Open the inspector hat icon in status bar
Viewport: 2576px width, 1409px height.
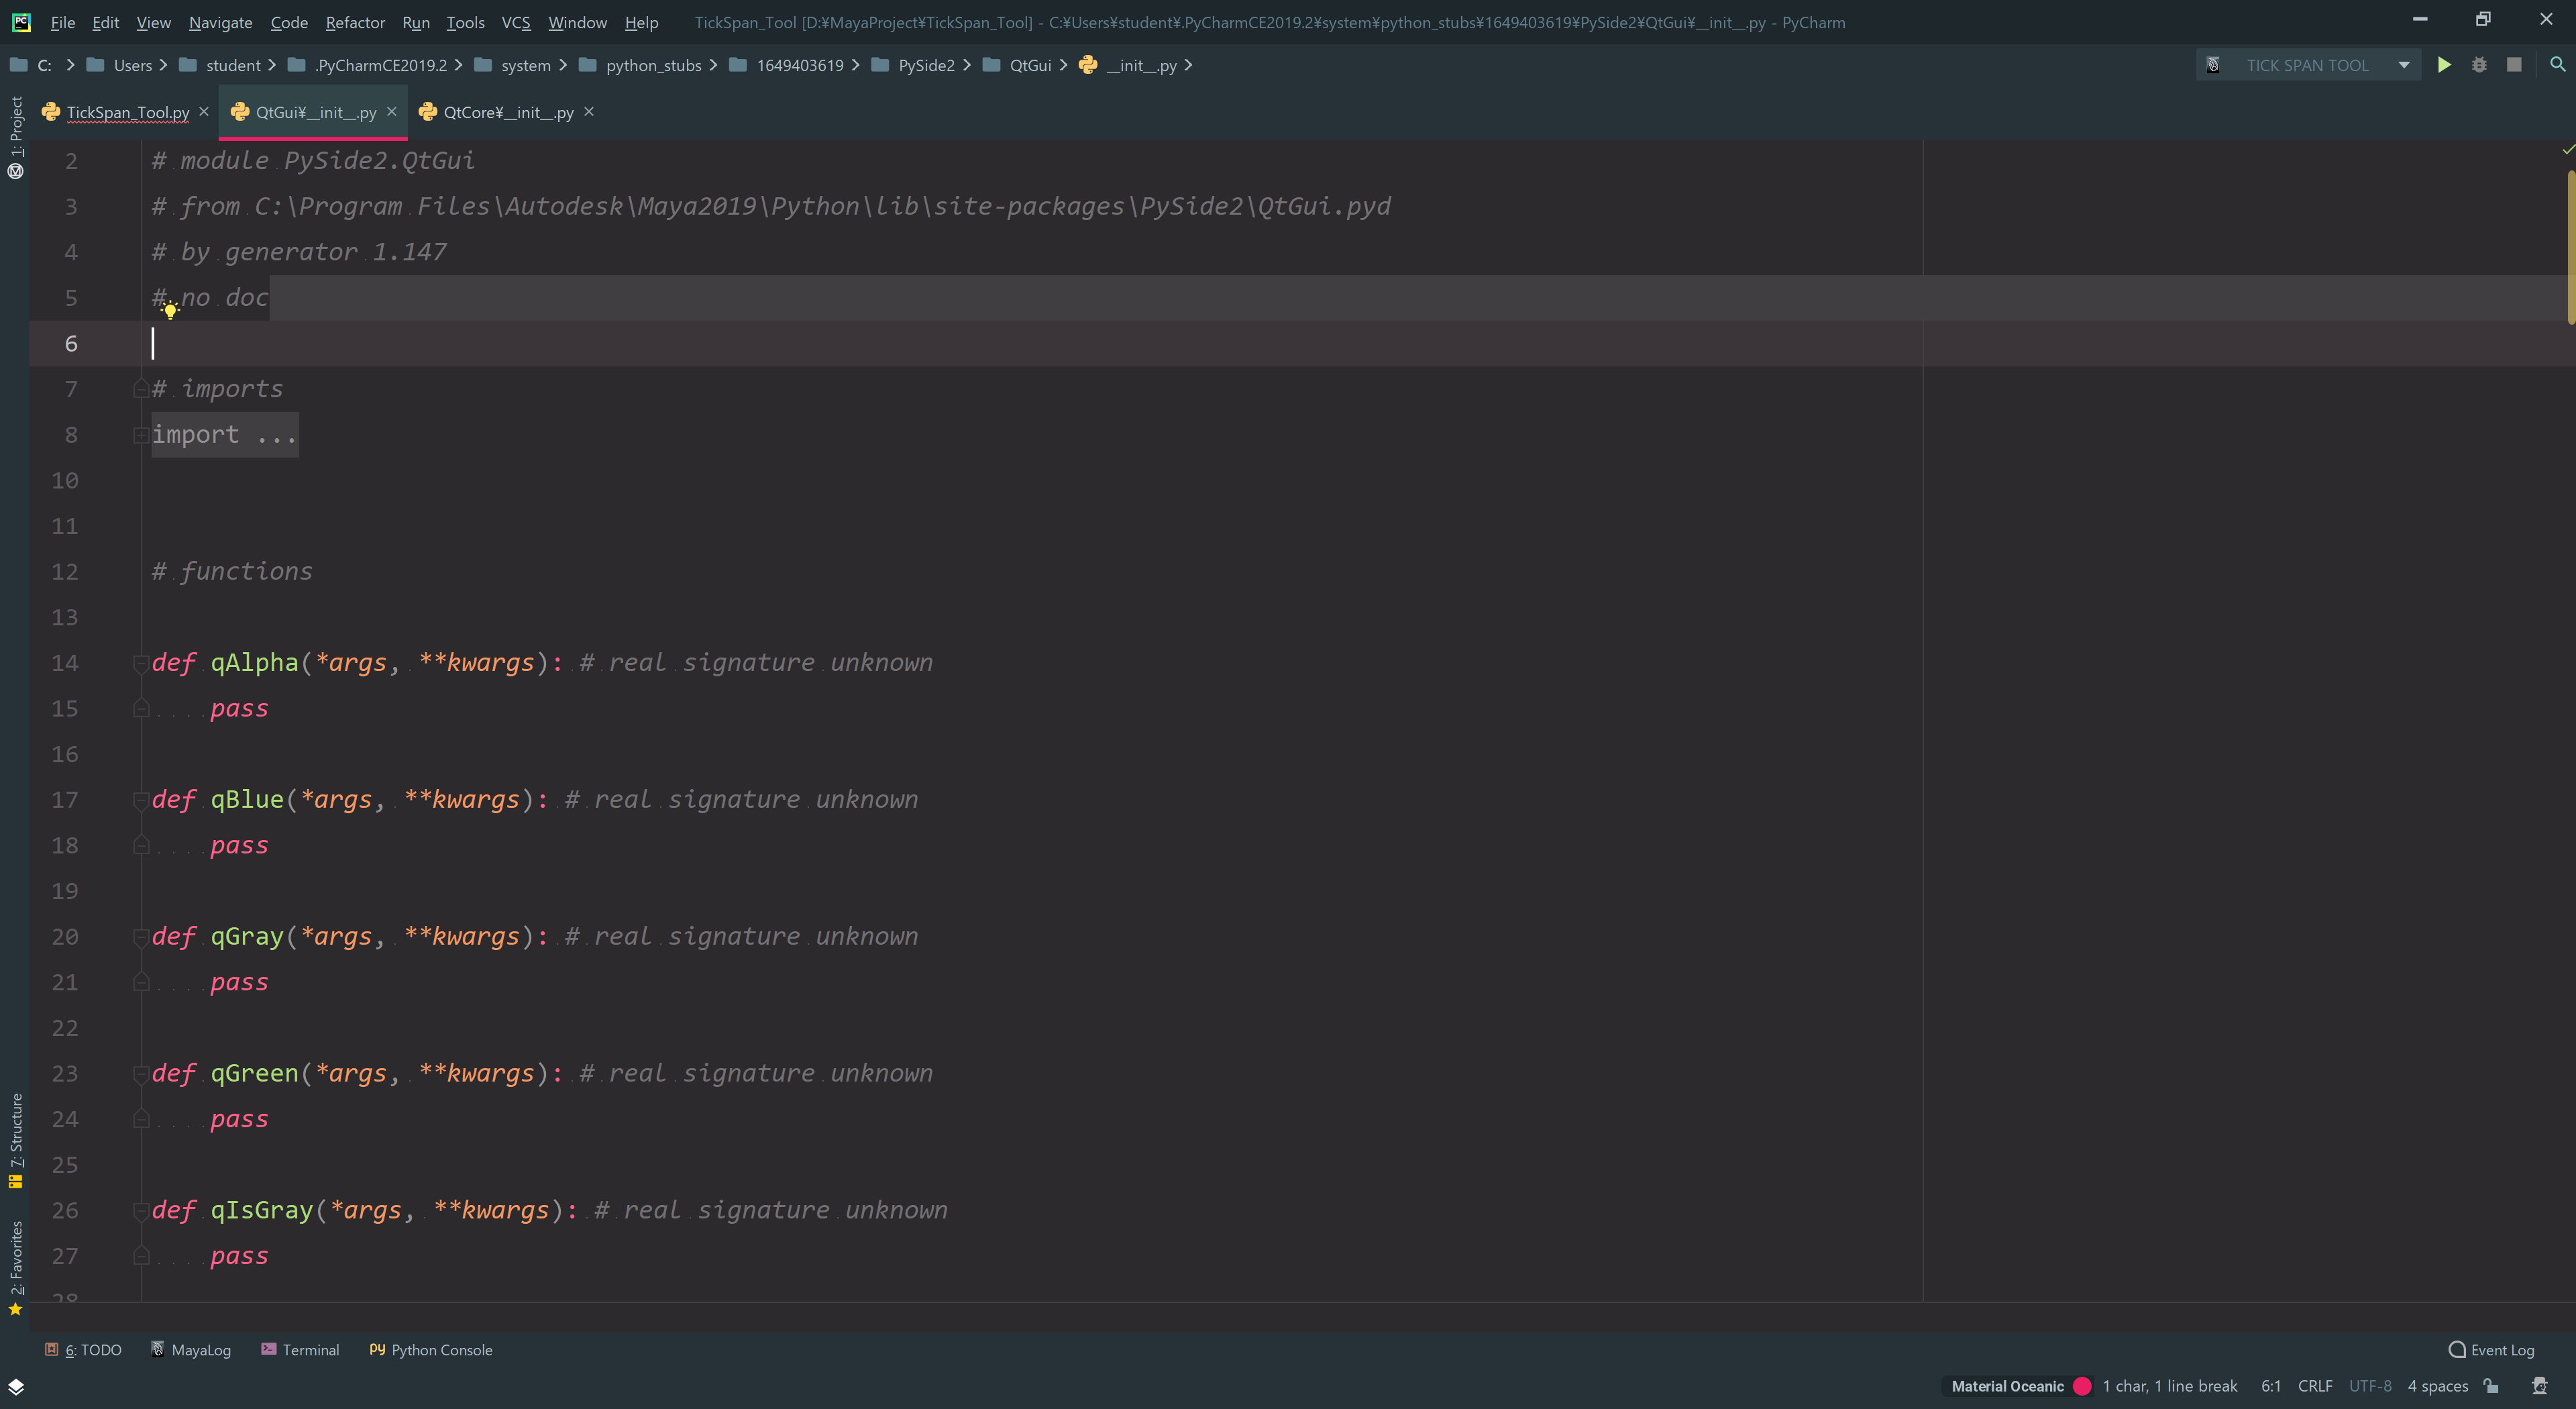click(2539, 1385)
